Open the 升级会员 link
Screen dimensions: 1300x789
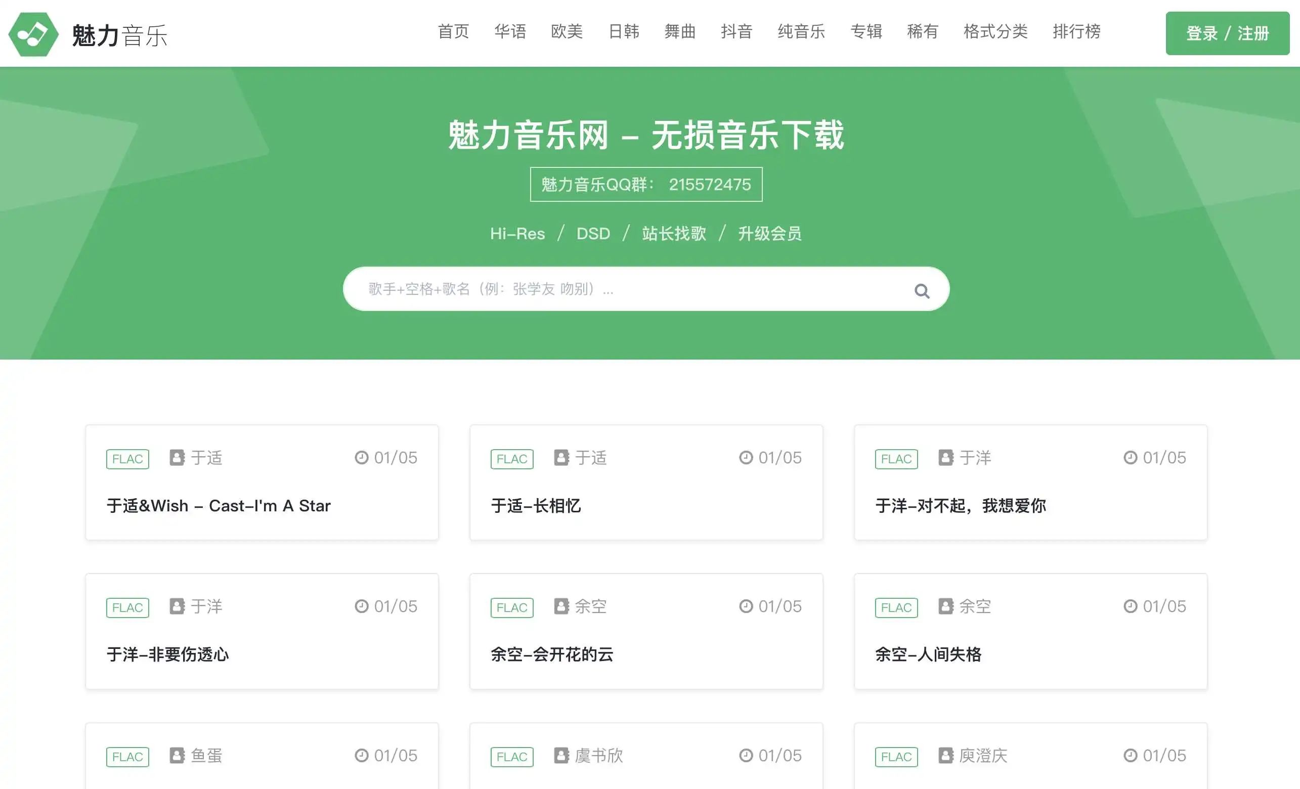pyautogui.click(x=770, y=233)
